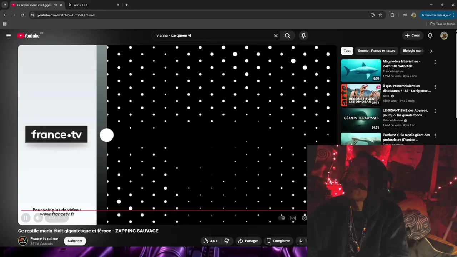Open the Tous les favoris folder
This screenshot has height=257, width=457.
click(443, 24)
